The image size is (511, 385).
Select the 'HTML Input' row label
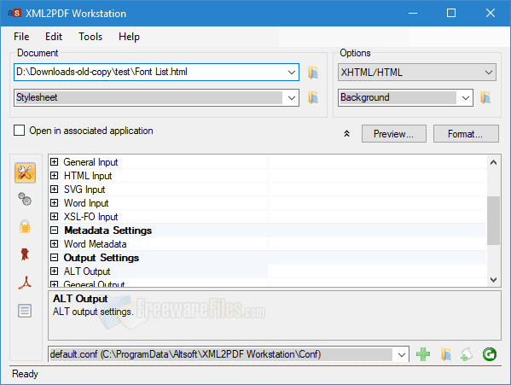(88, 176)
